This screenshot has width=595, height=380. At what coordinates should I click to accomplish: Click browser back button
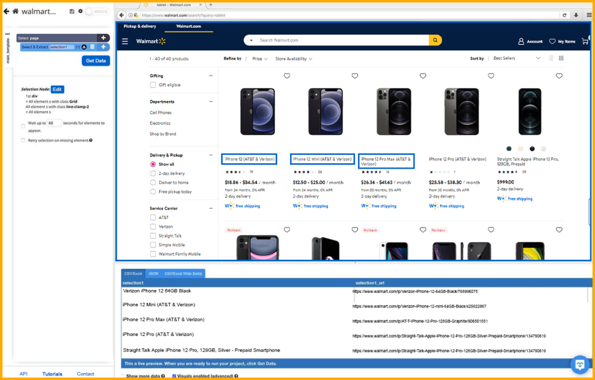[121, 15]
